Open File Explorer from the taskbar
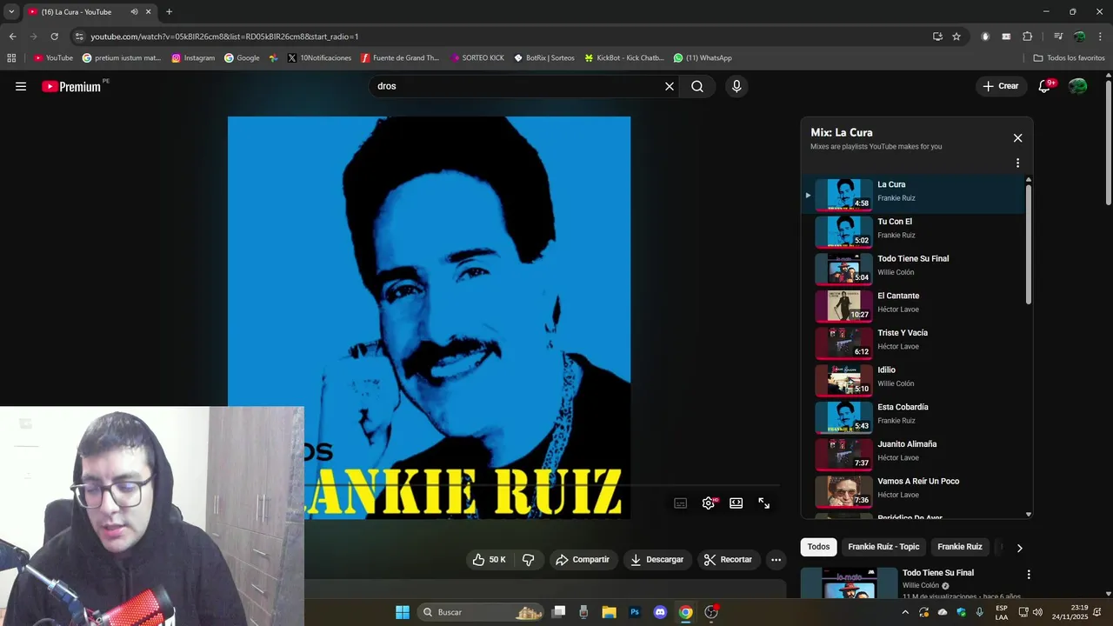The height and width of the screenshot is (626, 1113). click(x=609, y=612)
